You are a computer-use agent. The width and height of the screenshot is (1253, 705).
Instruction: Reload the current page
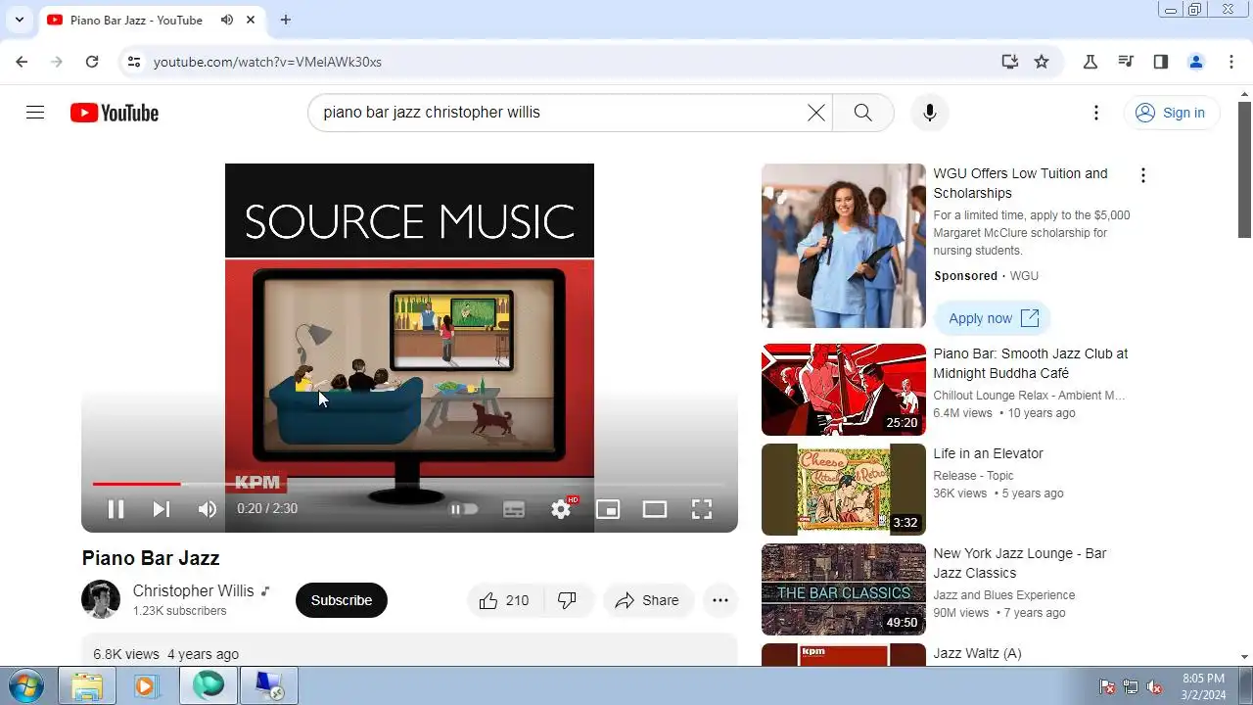92,62
